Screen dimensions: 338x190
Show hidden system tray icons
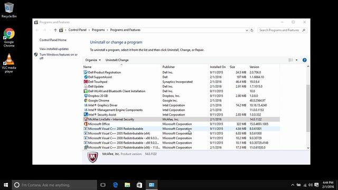pos(293,185)
